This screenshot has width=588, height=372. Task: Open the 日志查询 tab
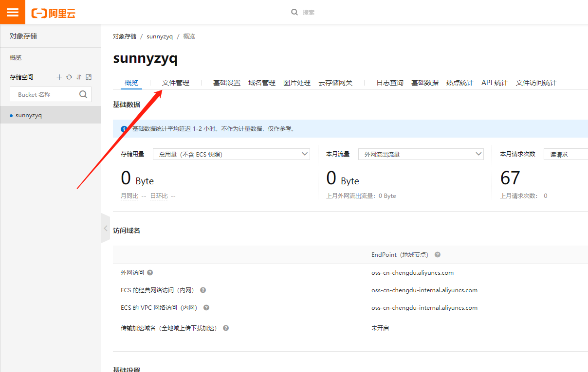pos(390,83)
